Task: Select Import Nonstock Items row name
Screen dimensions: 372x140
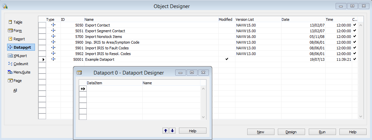Action: click(104, 37)
